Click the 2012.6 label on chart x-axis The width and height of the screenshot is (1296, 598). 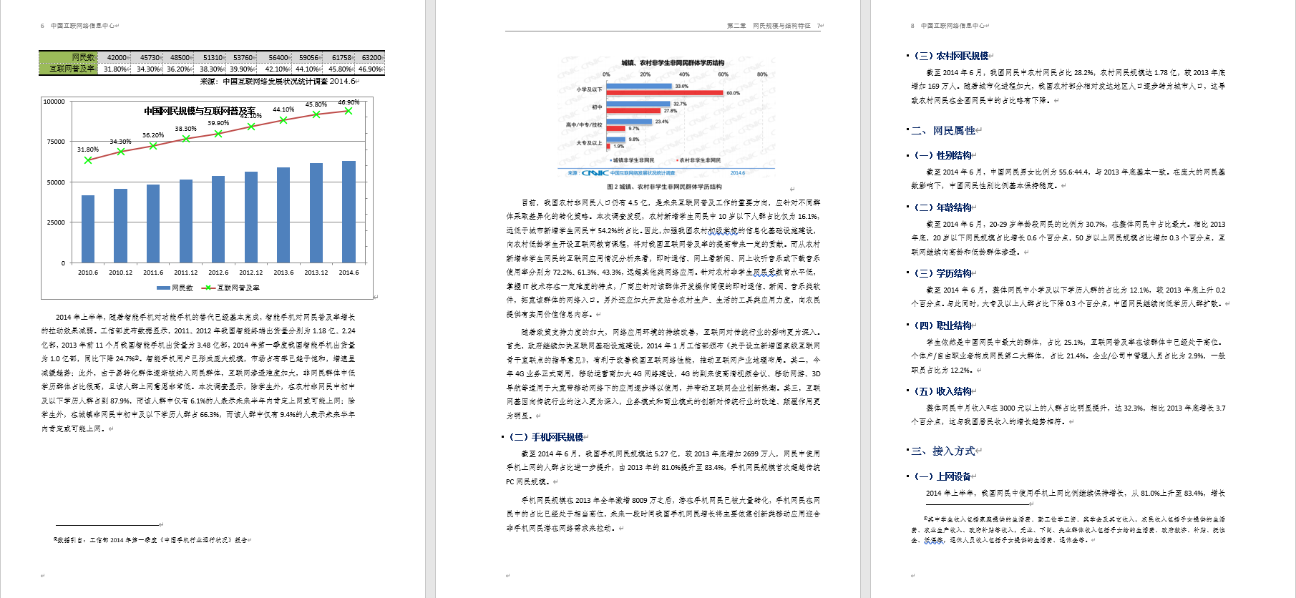tap(218, 273)
